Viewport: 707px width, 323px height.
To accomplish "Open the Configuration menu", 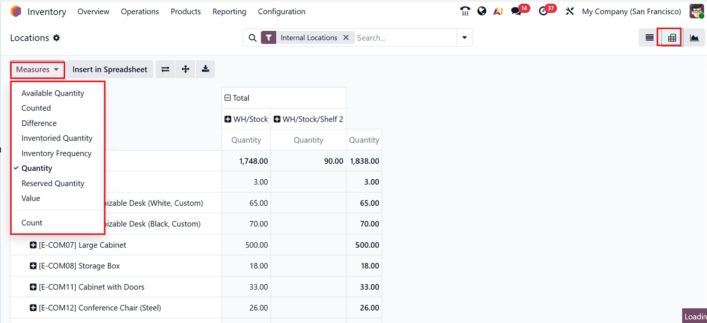I will [282, 12].
